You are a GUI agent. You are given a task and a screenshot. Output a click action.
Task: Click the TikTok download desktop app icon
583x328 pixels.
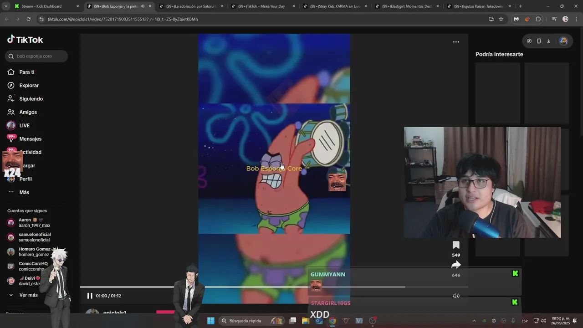548,41
